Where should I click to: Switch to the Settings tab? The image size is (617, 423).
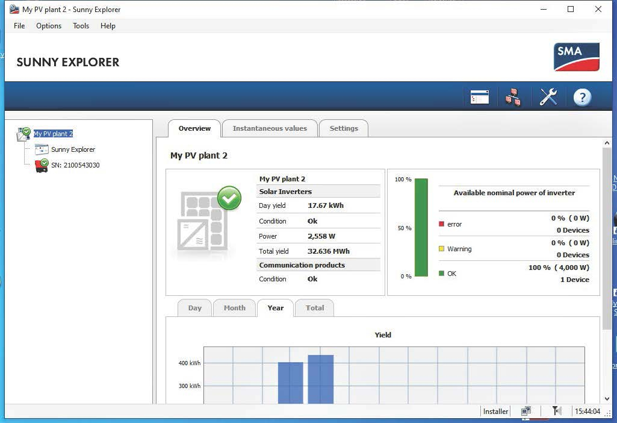point(344,128)
